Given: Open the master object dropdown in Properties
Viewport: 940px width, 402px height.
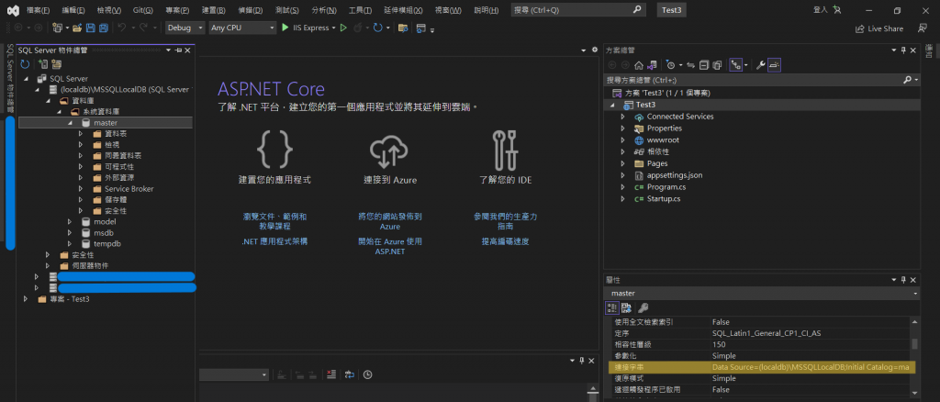Looking at the screenshot, I should [915, 294].
